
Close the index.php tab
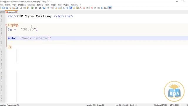(16, 12)
